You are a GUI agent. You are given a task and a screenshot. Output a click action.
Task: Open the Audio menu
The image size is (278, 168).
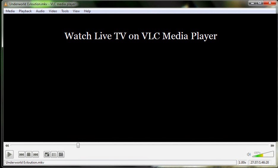point(40,11)
